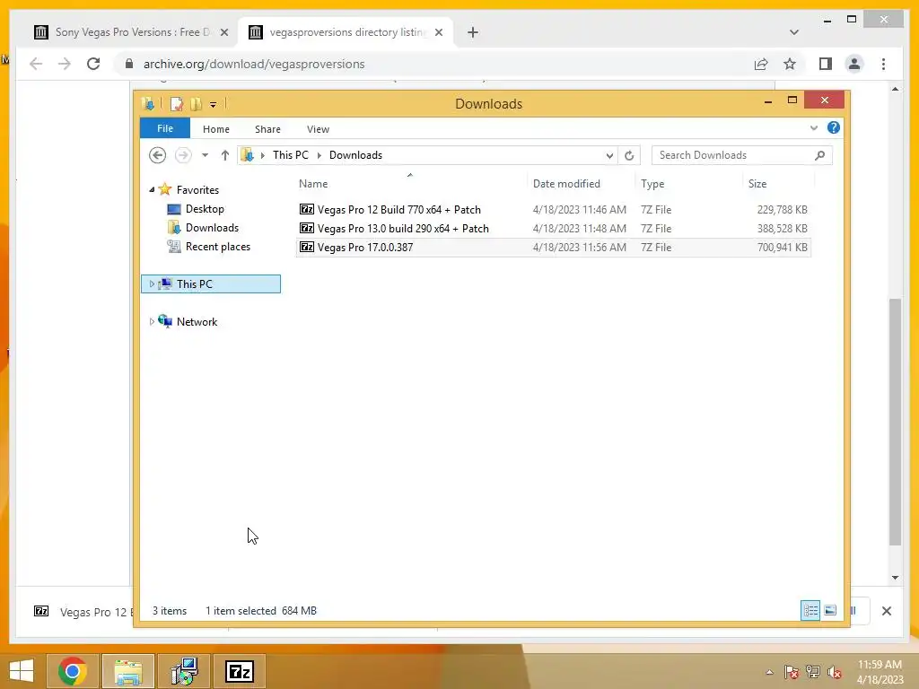Close vegasproversions directory listing tab
This screenshot has width=919, height=689.
[x=439, y=32]
